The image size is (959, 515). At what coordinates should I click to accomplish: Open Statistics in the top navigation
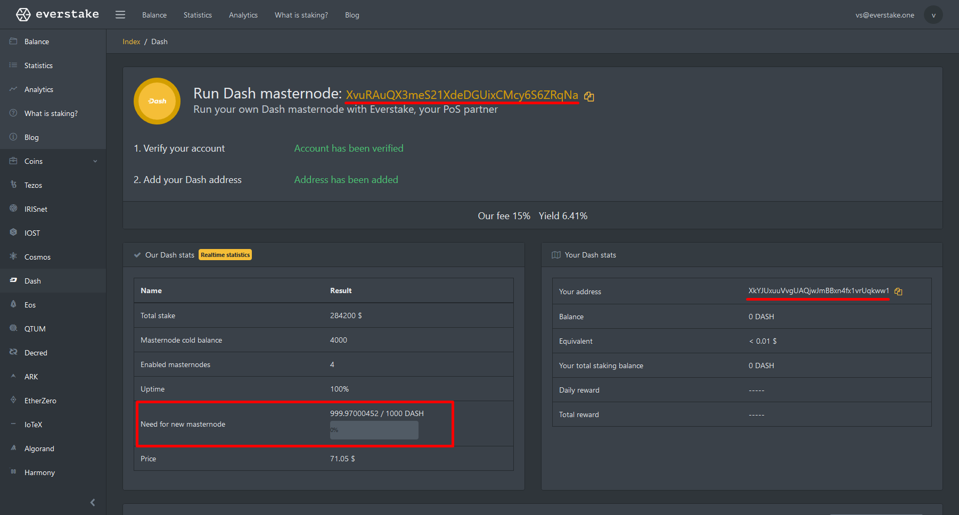198,15
